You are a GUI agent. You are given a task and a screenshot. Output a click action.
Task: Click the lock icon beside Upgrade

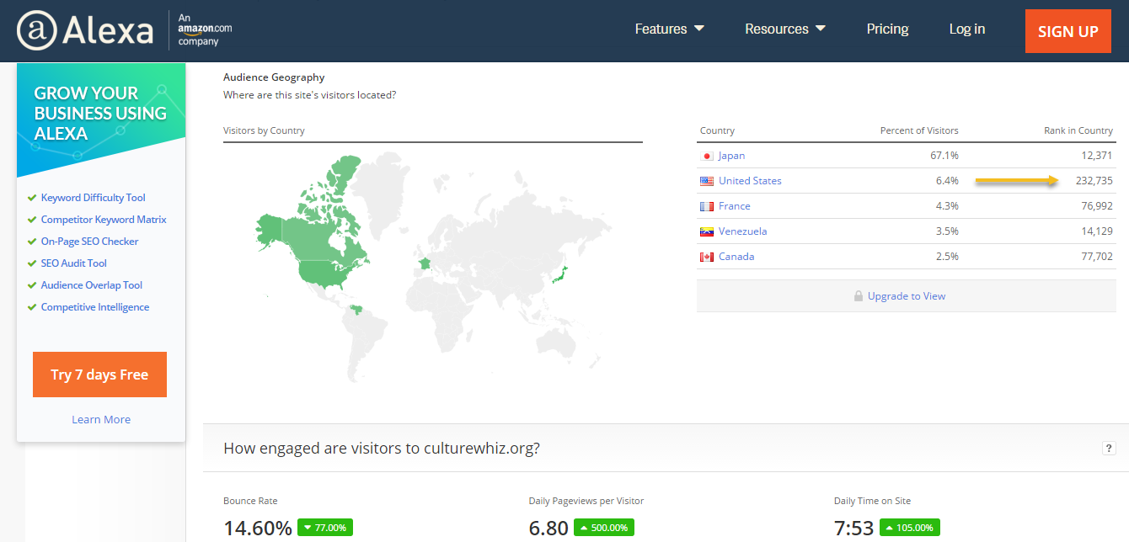(x=858, y=296)
